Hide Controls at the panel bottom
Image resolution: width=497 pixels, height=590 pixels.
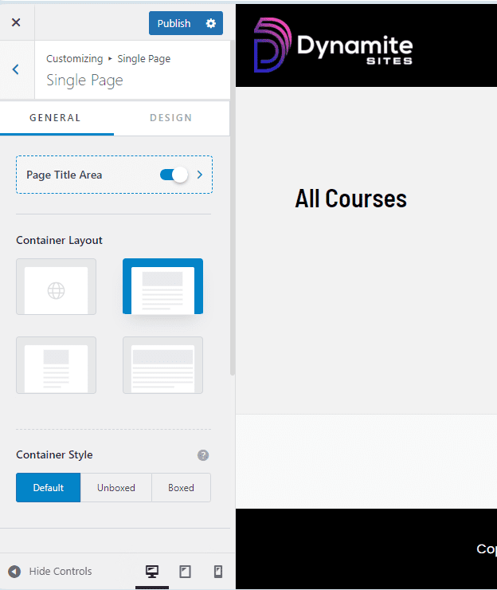(x=50, y=571)
